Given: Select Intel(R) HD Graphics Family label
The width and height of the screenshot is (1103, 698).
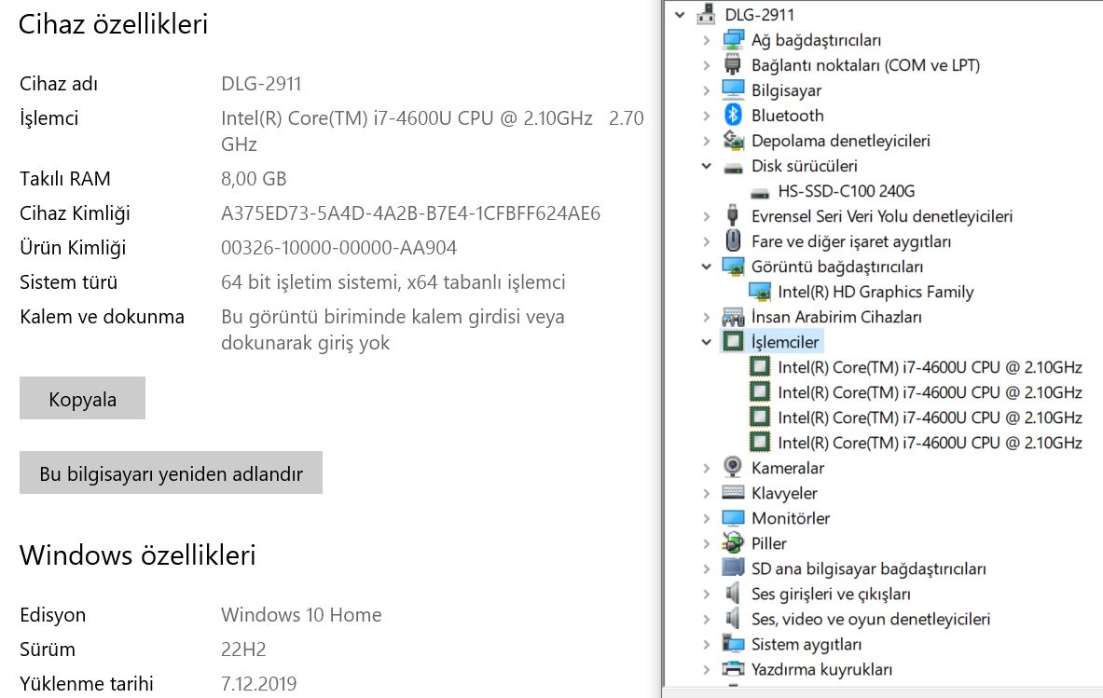Looking at the screenshot, I should coord(876,292).
